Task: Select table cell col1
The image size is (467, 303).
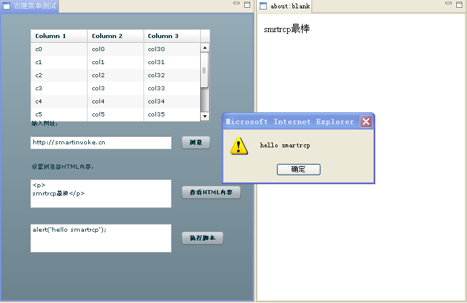Action: (116, 62)
